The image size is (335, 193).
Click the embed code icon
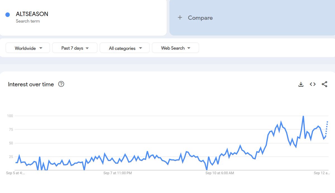pos(313,84)
